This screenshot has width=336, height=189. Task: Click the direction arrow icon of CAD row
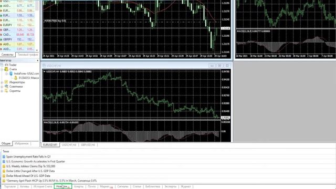pos(1,35)
